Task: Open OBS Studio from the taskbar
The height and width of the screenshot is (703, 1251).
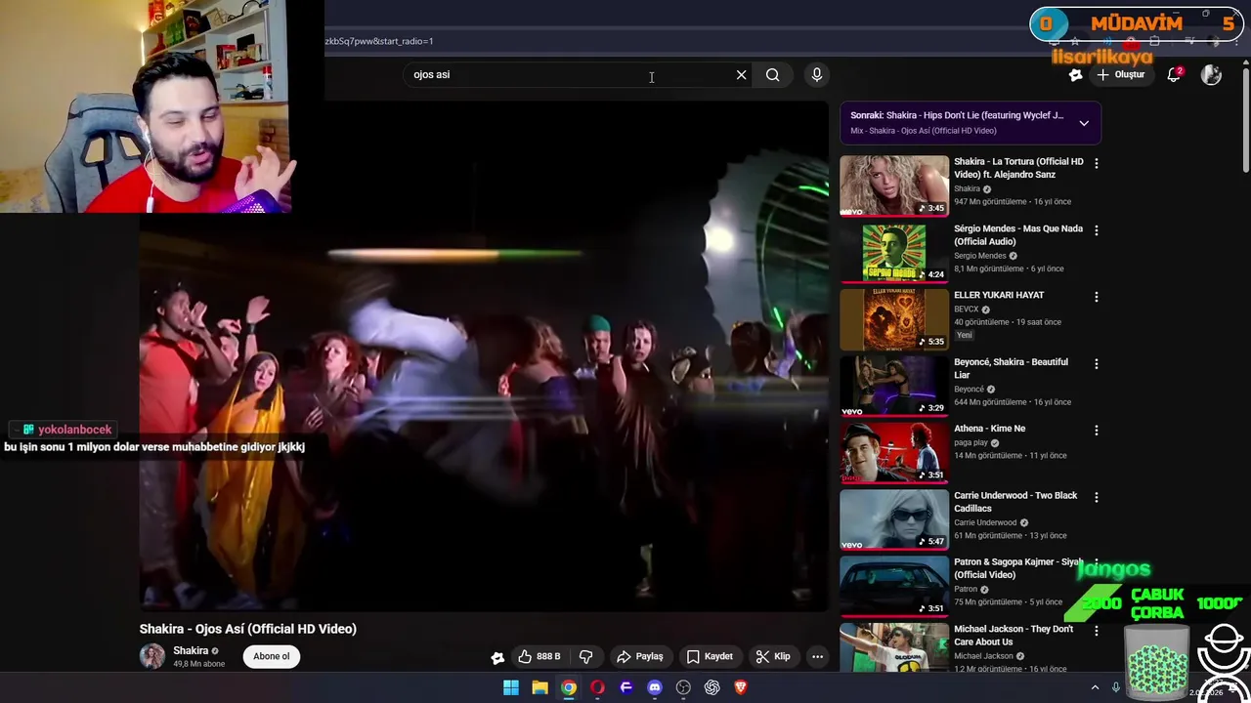Action: pyautogui.click(x=683, y=687)
